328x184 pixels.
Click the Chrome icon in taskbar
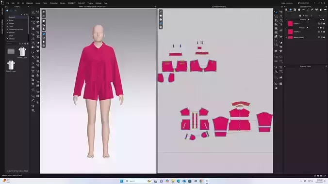(x=201, y=181)
